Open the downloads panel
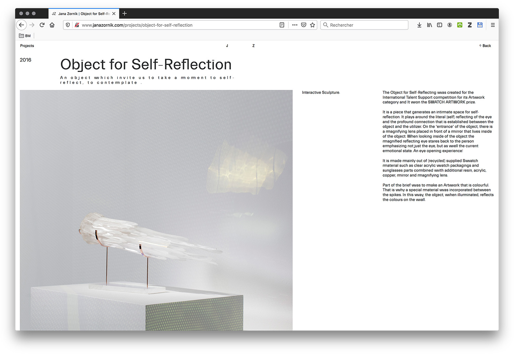The image size is (514, 354). pyautogui.click(x=419, y=25)
